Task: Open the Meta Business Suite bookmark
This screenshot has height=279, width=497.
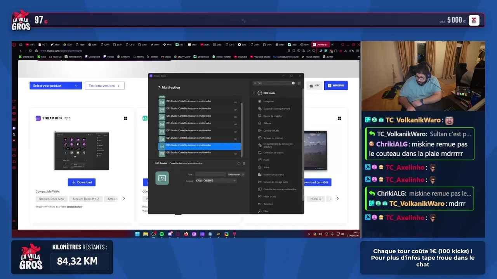Action: [x=286, y=57]
